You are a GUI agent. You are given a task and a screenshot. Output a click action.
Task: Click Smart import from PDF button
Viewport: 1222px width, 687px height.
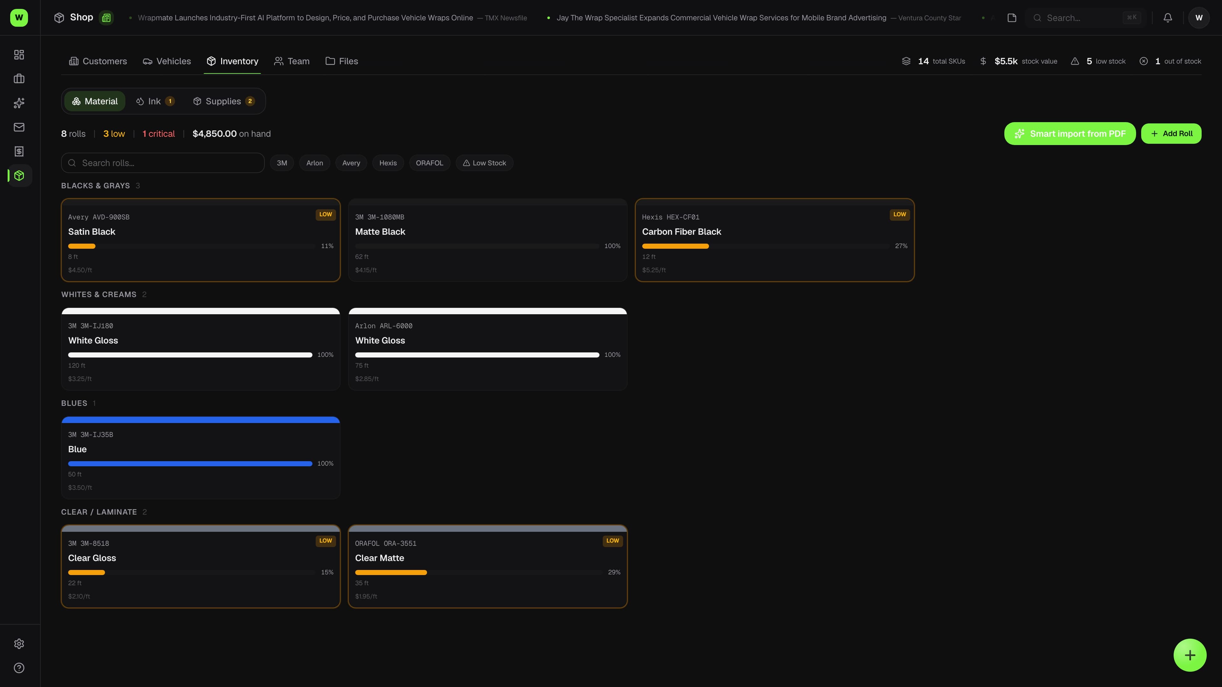[x=1070, y=134]
